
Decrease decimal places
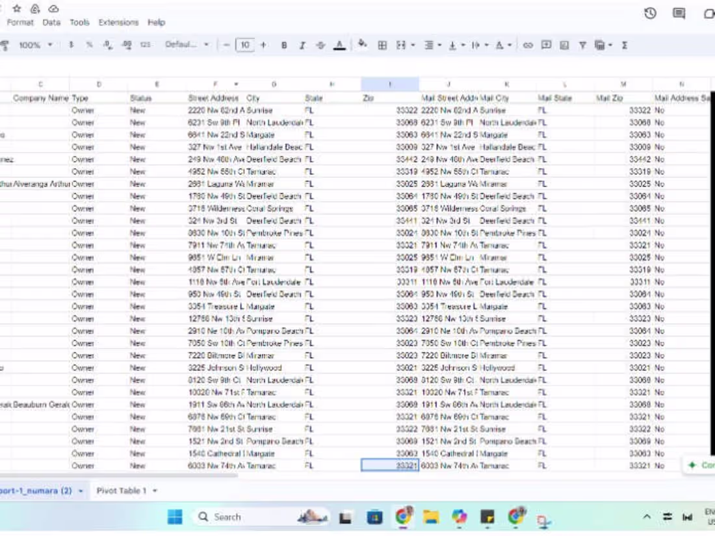click(108, 45)
